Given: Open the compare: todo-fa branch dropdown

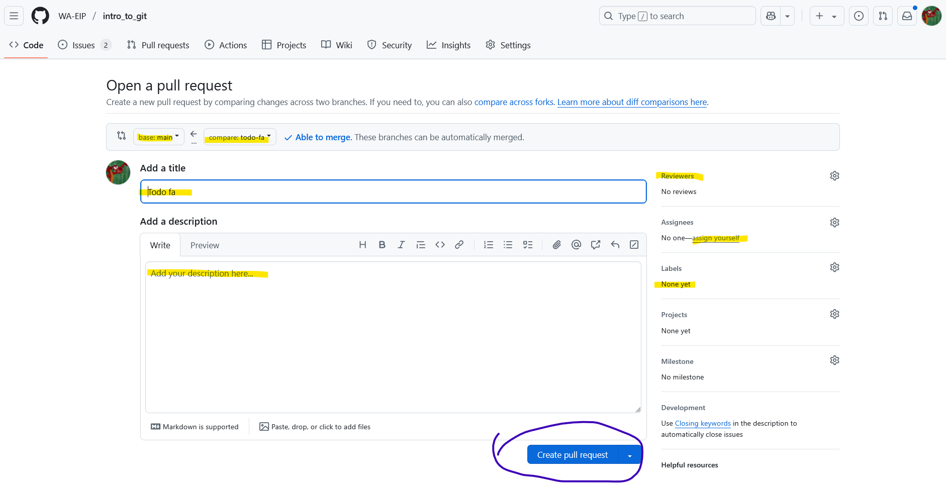Looking at the screenshot, I should click(x=240, y=137).
